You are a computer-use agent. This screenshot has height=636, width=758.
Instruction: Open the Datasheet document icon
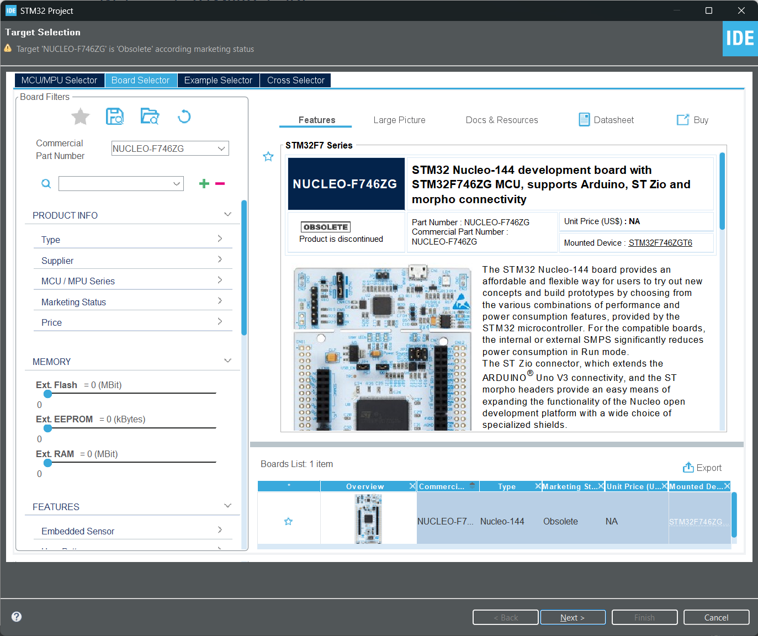pyautogui.click(x=584, y=120)
